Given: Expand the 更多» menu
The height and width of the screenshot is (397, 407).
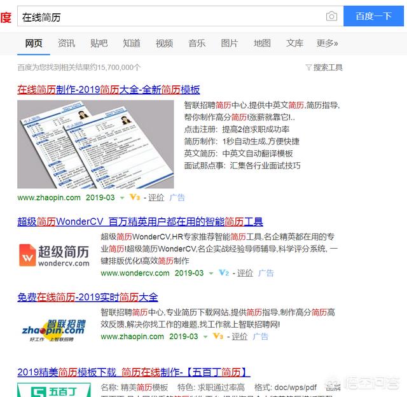Looking at the screenshot, I should click(327, 43).
